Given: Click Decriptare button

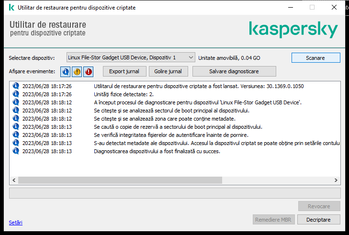Looking at the screenshot, I should (x=318, y=220).
